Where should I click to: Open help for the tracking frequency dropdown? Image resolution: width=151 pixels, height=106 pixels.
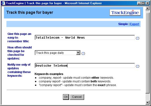[83, 53]
